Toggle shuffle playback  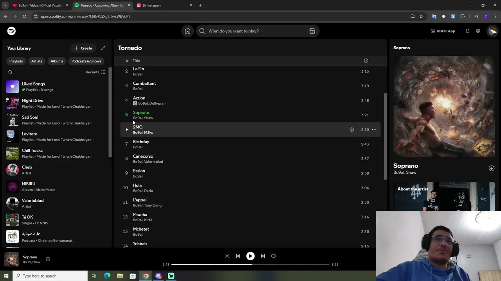coord(227,256)
